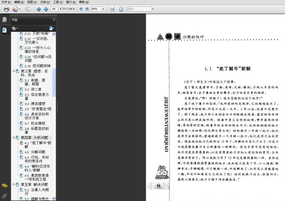Select bookmark 3.8 徐霞客的故事
The width and height of the screenshot is (285, 201).
37,130
